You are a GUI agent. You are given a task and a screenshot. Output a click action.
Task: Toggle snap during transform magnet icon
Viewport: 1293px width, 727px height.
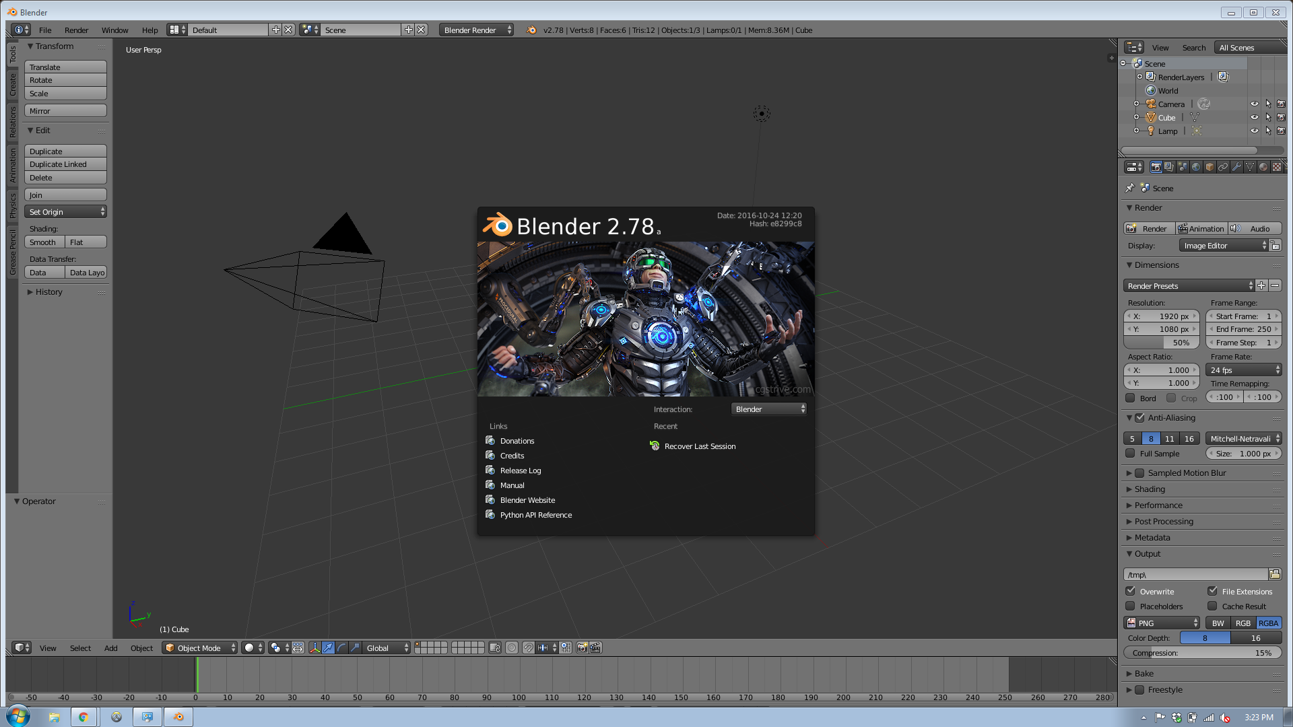529,648
